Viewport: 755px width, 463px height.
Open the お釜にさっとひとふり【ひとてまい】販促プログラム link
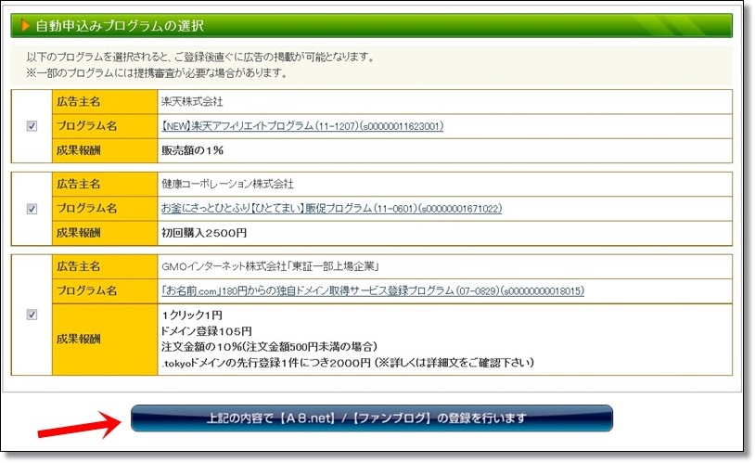(x=331, y=209)
